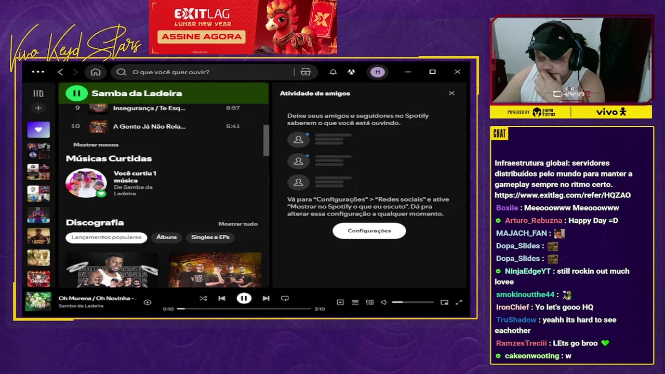The image size is (665, 374).
Task: Open the exitlag.com refer link in chat
Action: [x=563, y=195]
